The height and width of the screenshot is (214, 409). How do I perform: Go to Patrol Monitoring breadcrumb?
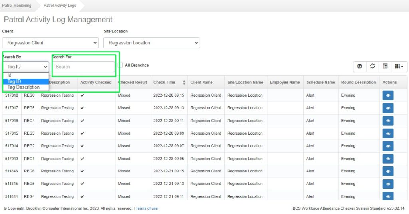tap(17, 6)
